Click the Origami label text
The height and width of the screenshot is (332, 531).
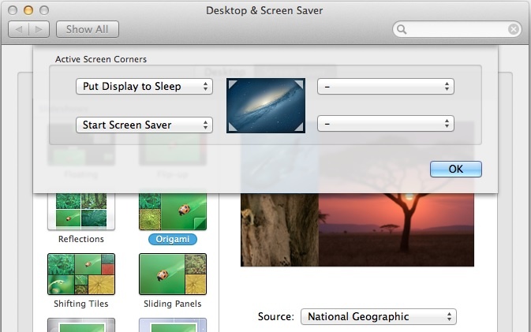coord(173,239)
